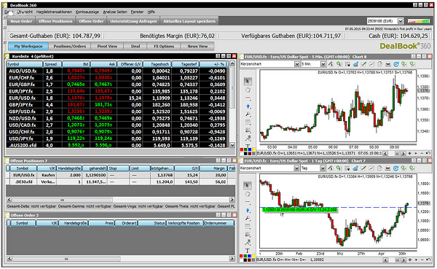This screenshot has height=269, width=437.
Task: Select the USD/CAD.fx row in Kursliste
Action: (117, 125)
